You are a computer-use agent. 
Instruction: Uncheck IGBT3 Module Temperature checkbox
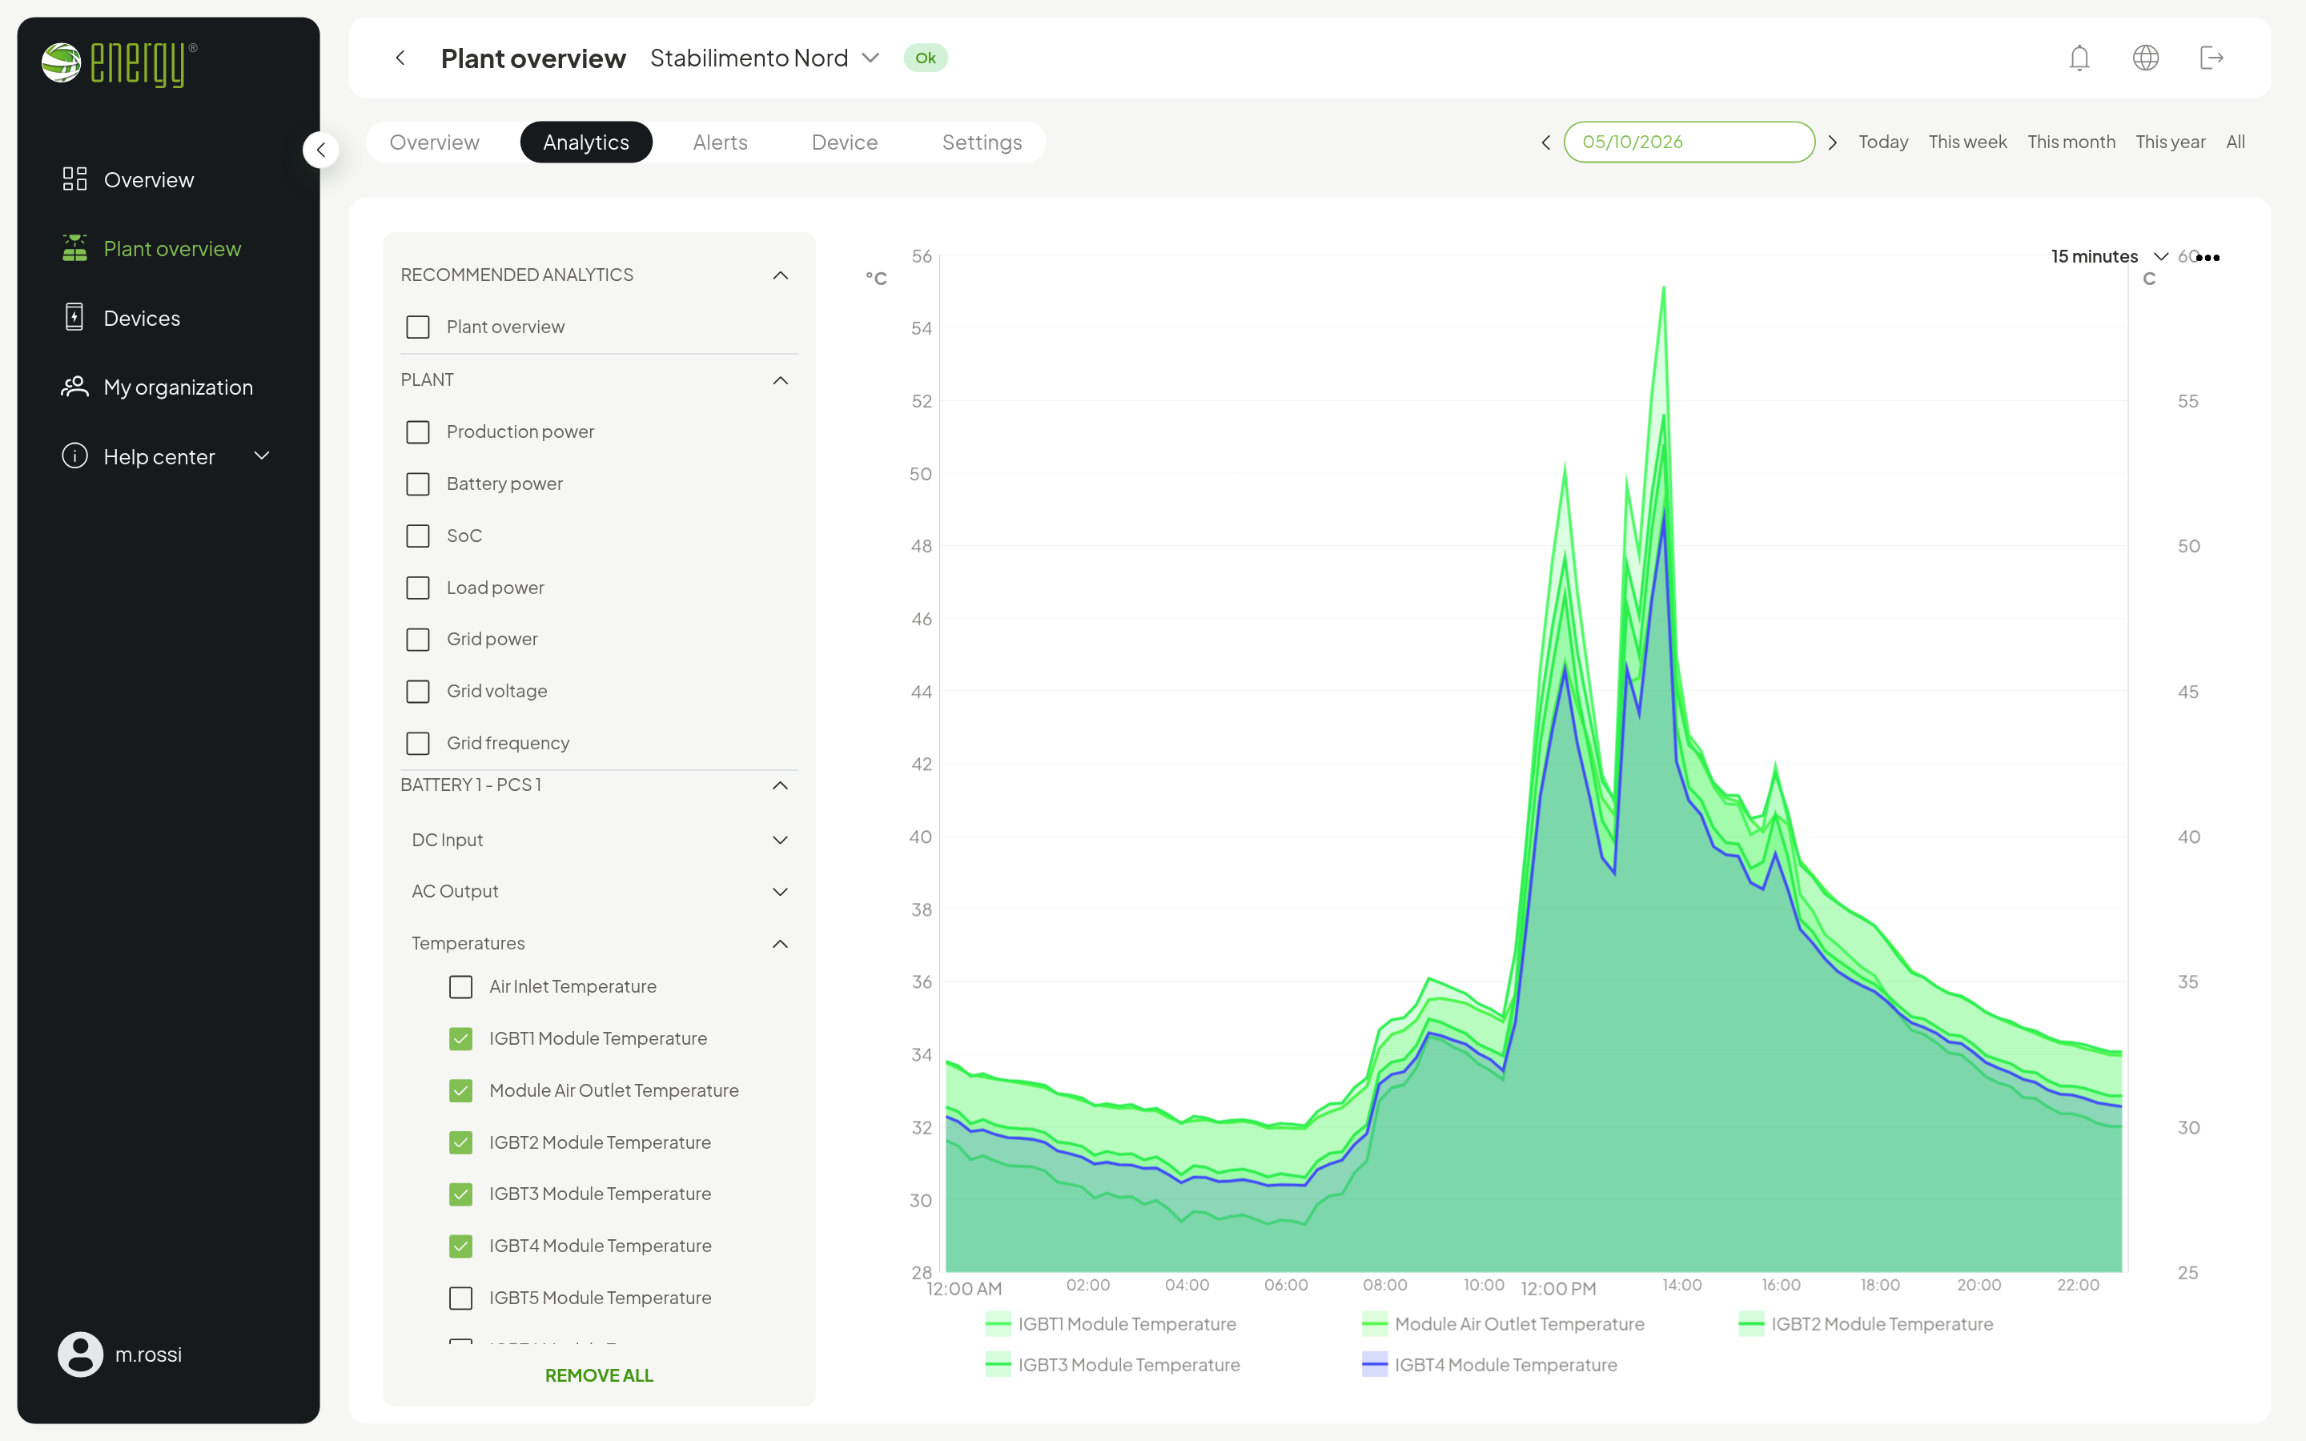[460, 1194]
